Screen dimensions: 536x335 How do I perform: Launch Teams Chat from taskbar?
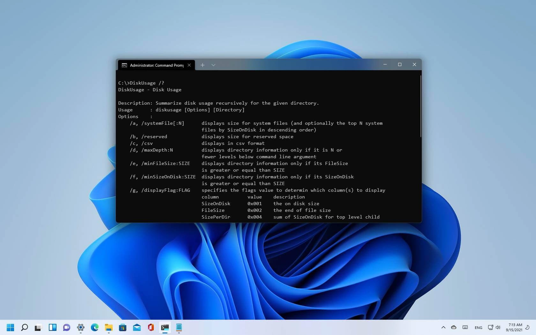point(67,327)
